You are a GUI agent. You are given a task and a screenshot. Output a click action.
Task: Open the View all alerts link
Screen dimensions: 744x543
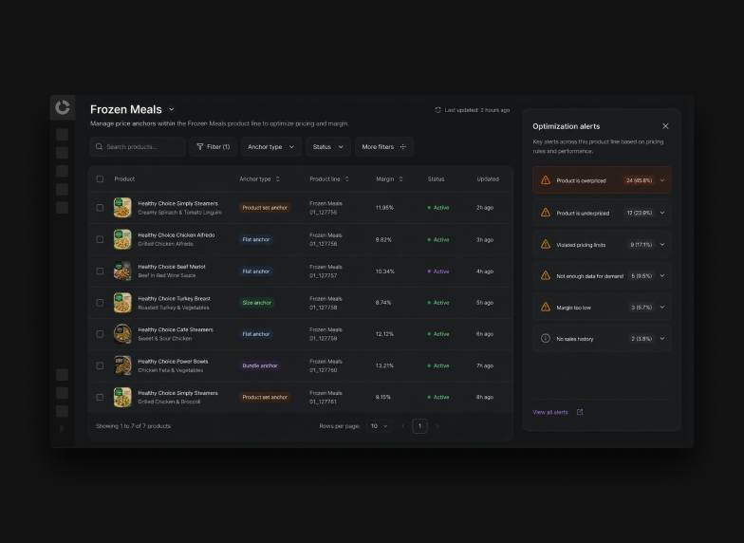click(x=550, y=412)
